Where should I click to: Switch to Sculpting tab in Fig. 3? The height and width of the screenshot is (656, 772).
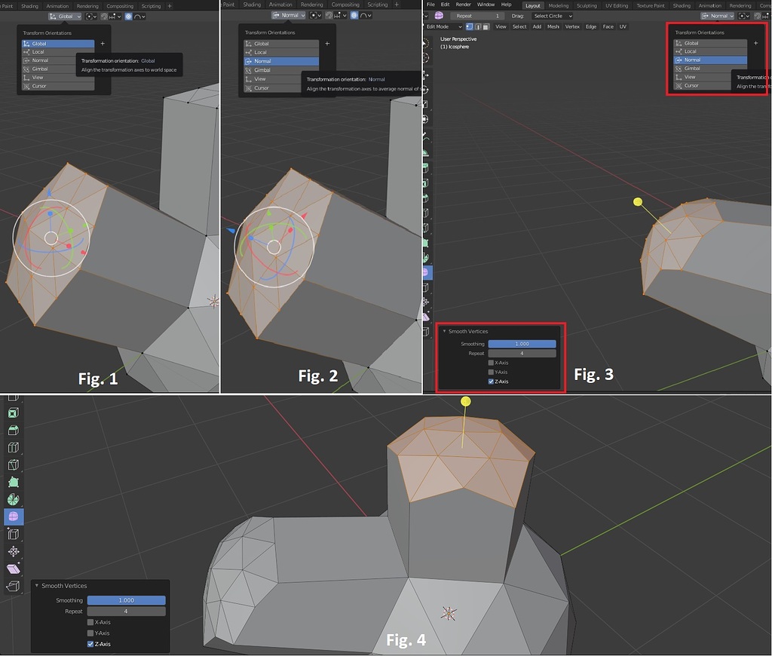[x=587, y=6]
